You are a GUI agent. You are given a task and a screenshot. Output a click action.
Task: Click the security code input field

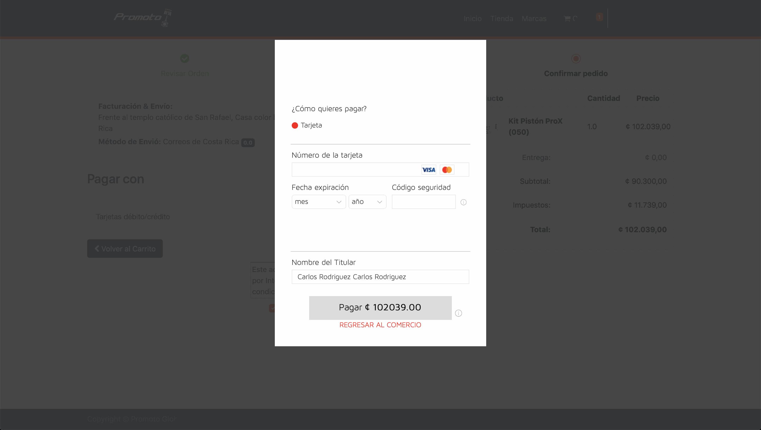pyautogui.click(x=423, y=202)
